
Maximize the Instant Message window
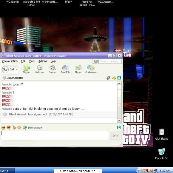[115, 55]
